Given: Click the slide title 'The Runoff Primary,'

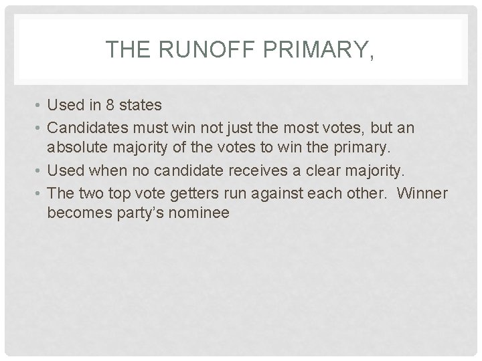Looking at the screenshot, I should pyautogui.click(x=240, y=49).
